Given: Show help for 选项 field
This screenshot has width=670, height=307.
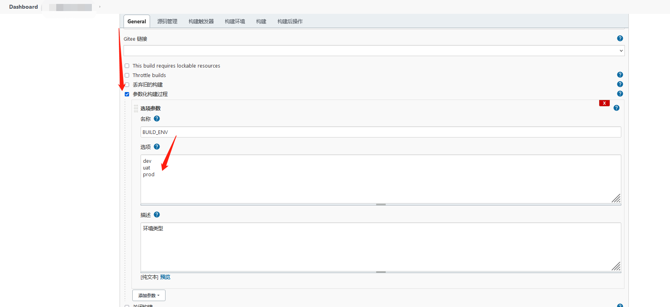Looking at the screenshot, I should click(x=157, y=147).
